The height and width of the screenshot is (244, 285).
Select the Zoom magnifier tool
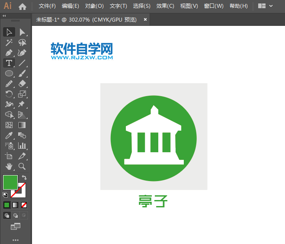tap(22, 166)
